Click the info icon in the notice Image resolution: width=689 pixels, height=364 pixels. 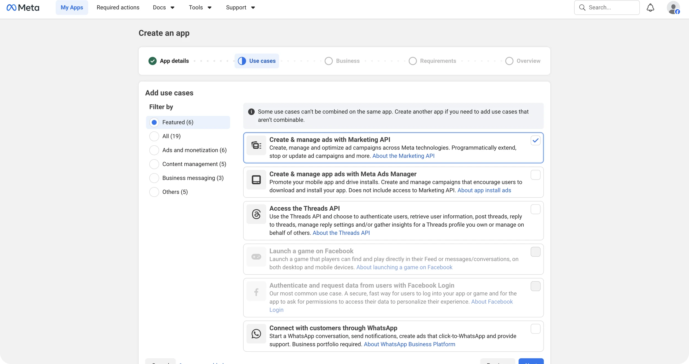(251, 112)
